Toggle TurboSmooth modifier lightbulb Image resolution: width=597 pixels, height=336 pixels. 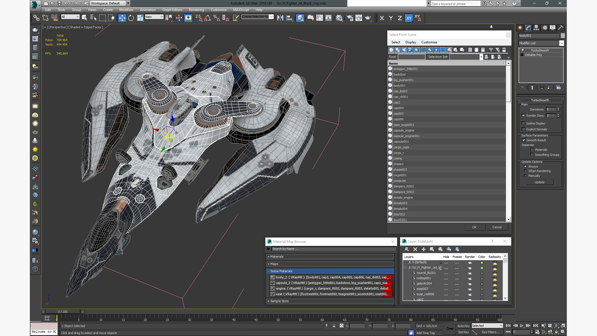523,50
